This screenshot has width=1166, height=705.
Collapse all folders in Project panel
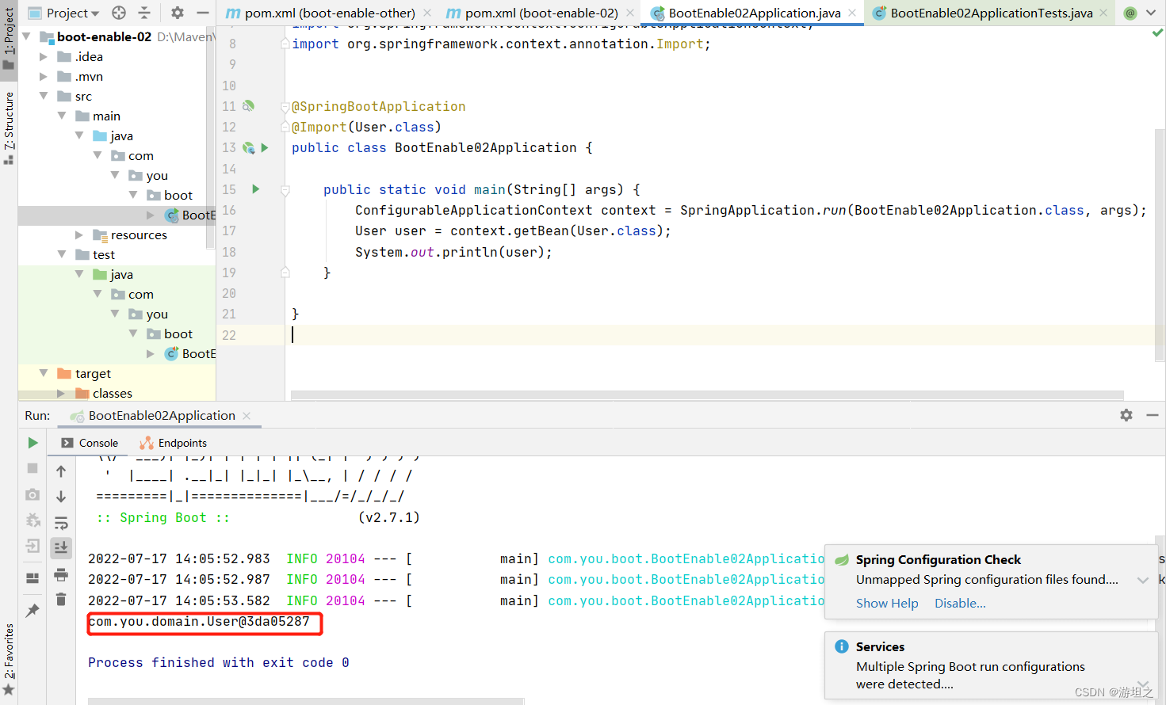coord(144,13)
